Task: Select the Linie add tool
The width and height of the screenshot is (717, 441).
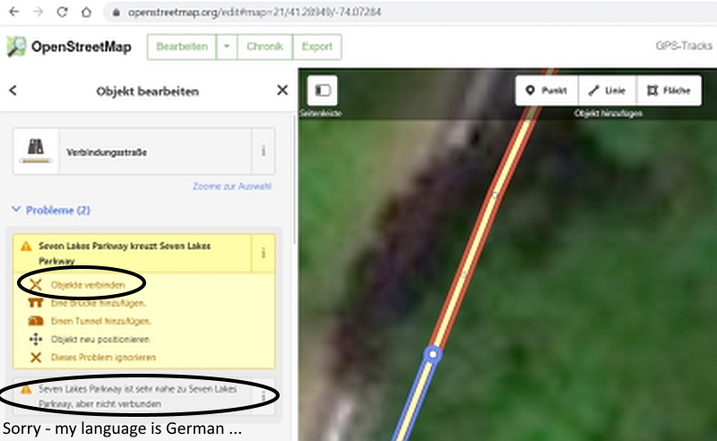Action: [608, 91]
